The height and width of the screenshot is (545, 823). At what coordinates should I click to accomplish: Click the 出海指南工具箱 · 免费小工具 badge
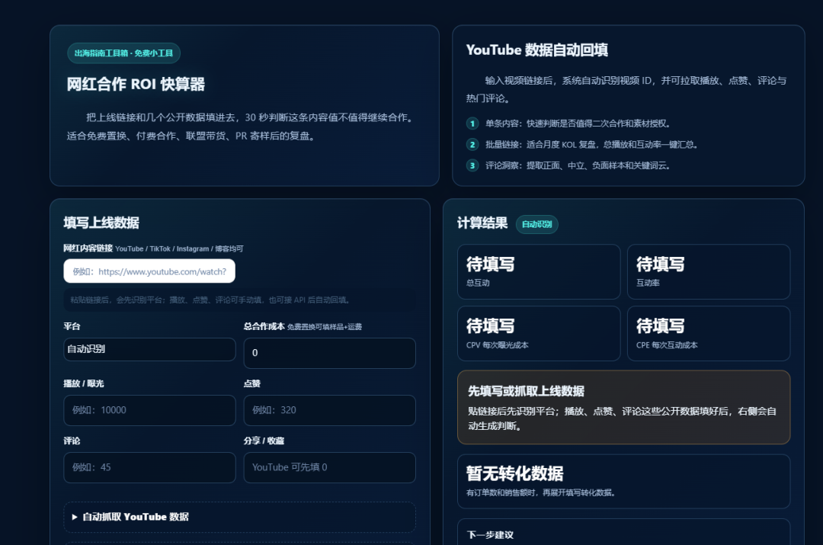click(x=124, y=53)
